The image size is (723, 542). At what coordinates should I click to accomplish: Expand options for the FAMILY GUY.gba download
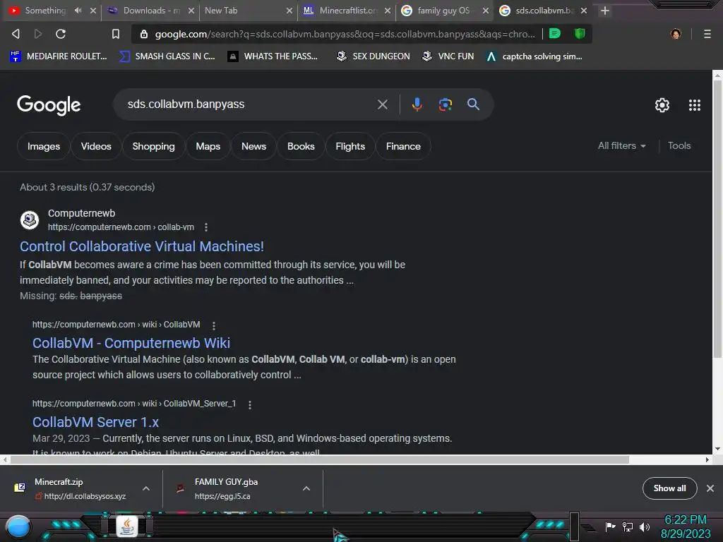306,488
